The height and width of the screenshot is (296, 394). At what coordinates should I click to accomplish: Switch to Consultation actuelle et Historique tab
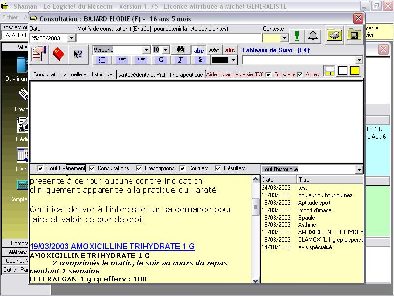(x=73, y=74)
